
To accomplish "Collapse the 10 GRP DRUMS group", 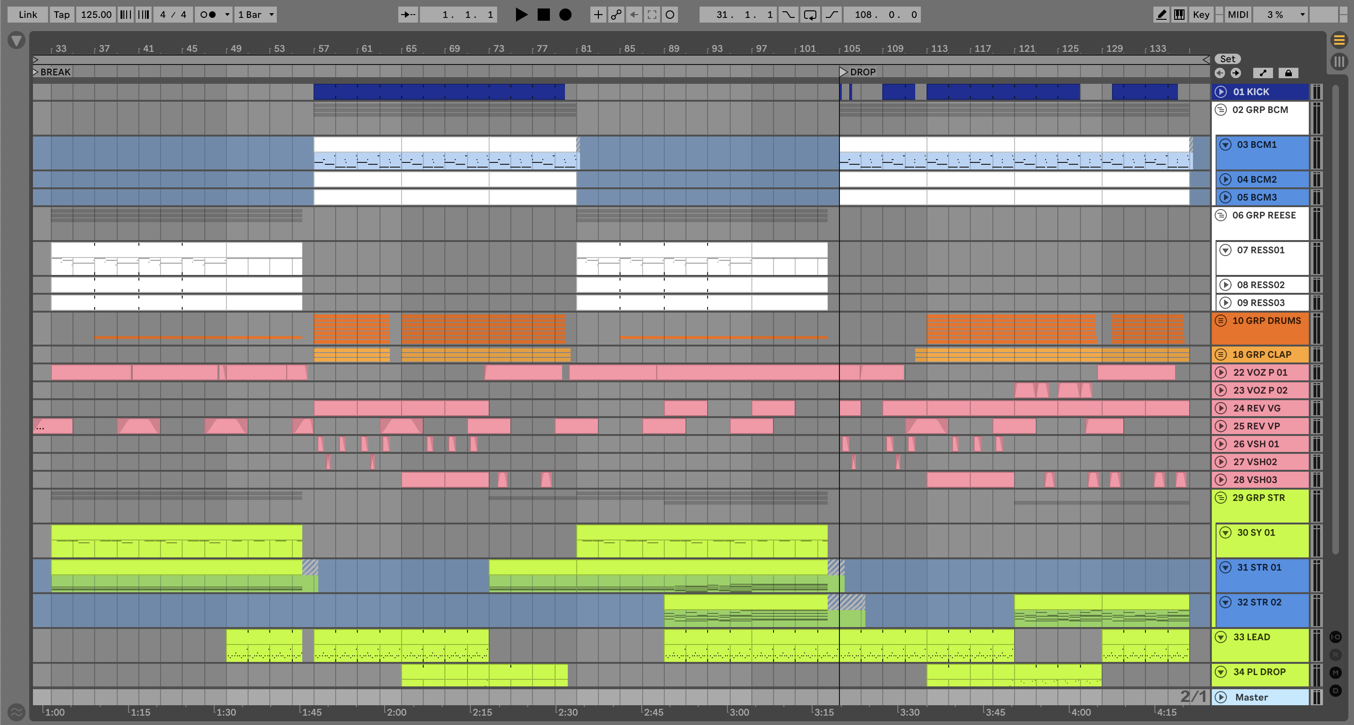I will (1220, 321).
